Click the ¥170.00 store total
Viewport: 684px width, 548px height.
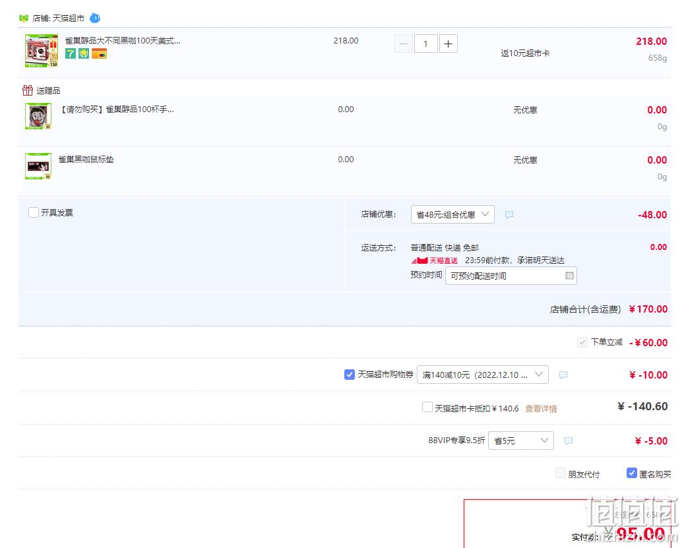pyautogui.click(x=648, y=309)
